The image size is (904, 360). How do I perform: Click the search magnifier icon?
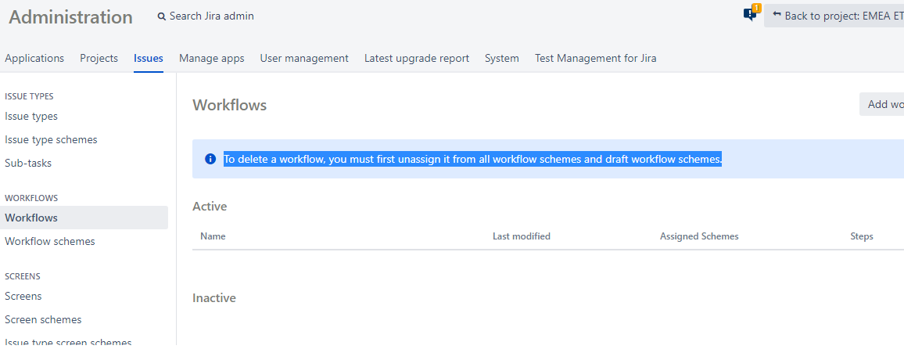tap(161, 16)
